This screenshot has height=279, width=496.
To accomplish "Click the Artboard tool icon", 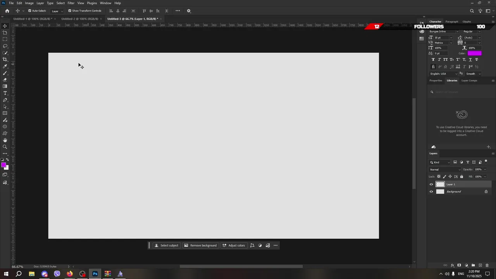I will coord(5,33).
